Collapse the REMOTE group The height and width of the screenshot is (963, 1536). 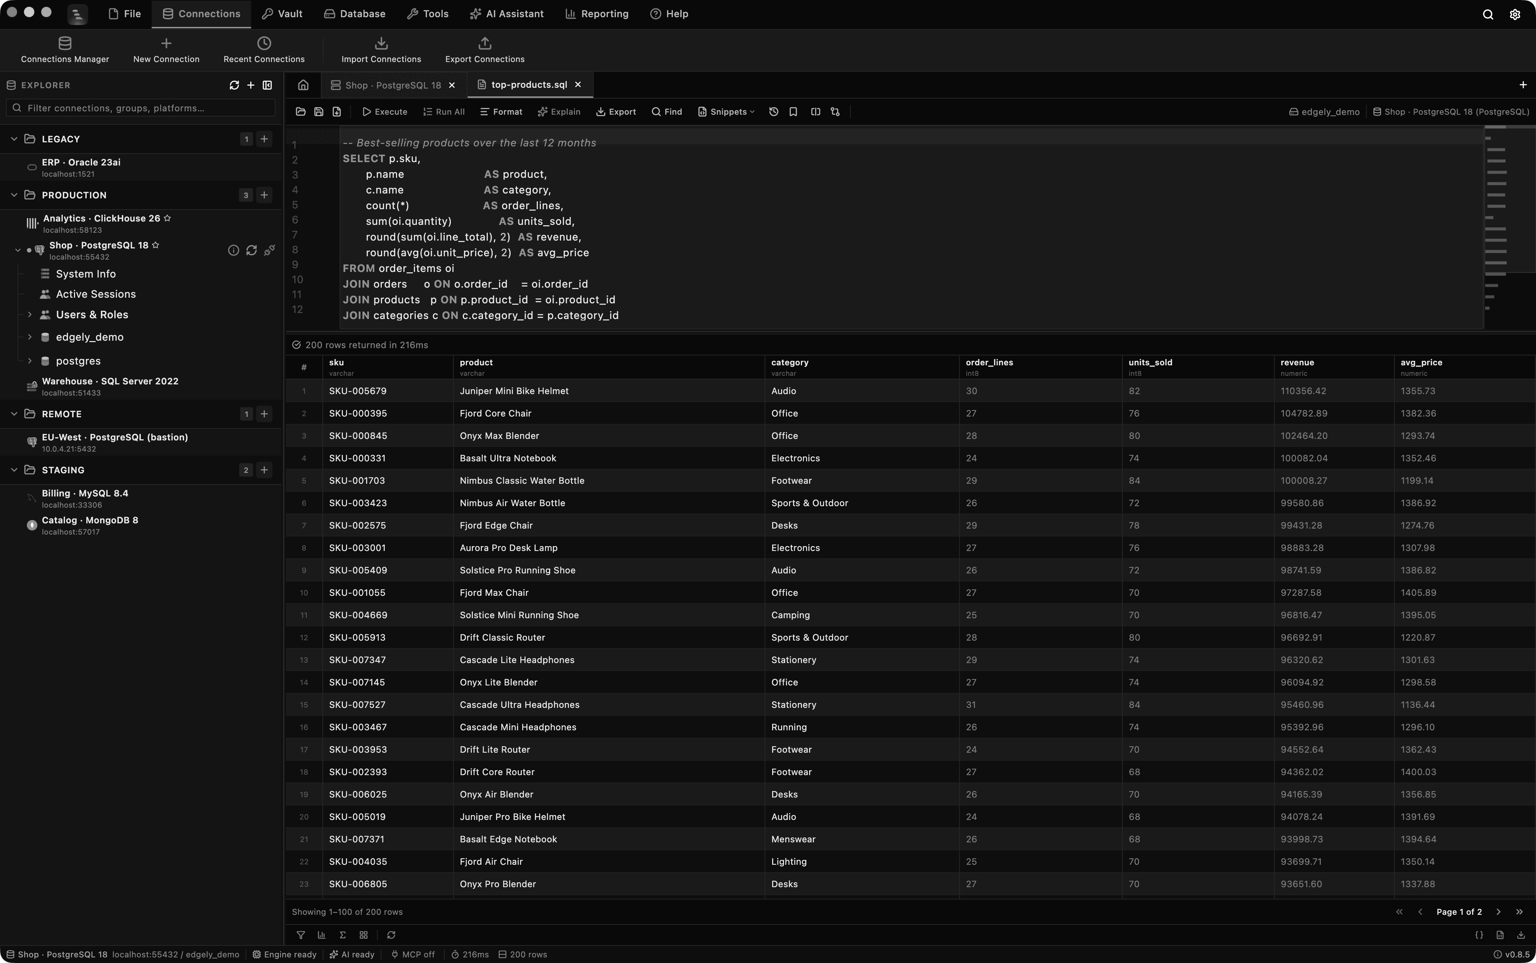(x=14, y=415)
